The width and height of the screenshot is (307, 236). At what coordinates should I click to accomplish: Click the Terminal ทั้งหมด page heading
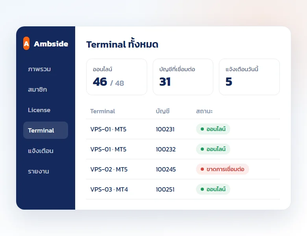click(x=122, y=43)
